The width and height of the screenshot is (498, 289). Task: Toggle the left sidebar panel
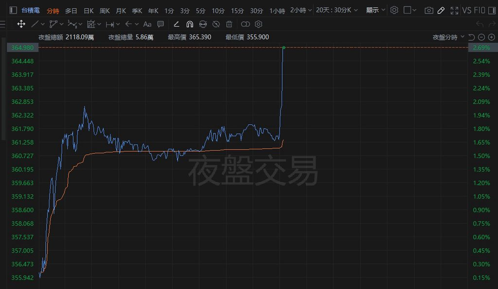tap(13, 10)
